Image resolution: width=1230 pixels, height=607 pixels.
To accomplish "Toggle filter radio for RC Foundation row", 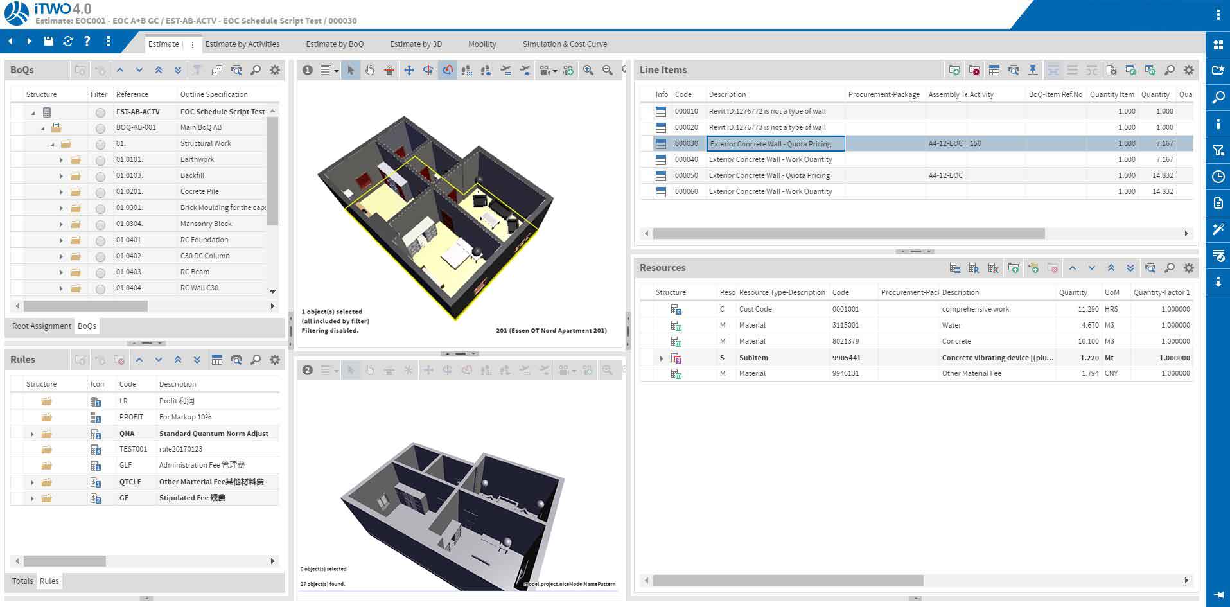I will coord(100,240).
